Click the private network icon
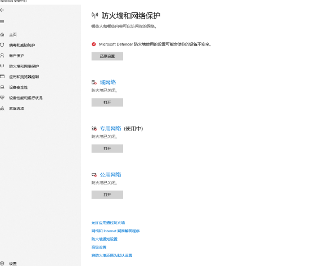 (94, 129)
